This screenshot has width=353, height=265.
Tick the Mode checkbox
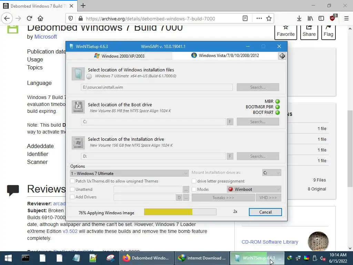coord(194,189)
